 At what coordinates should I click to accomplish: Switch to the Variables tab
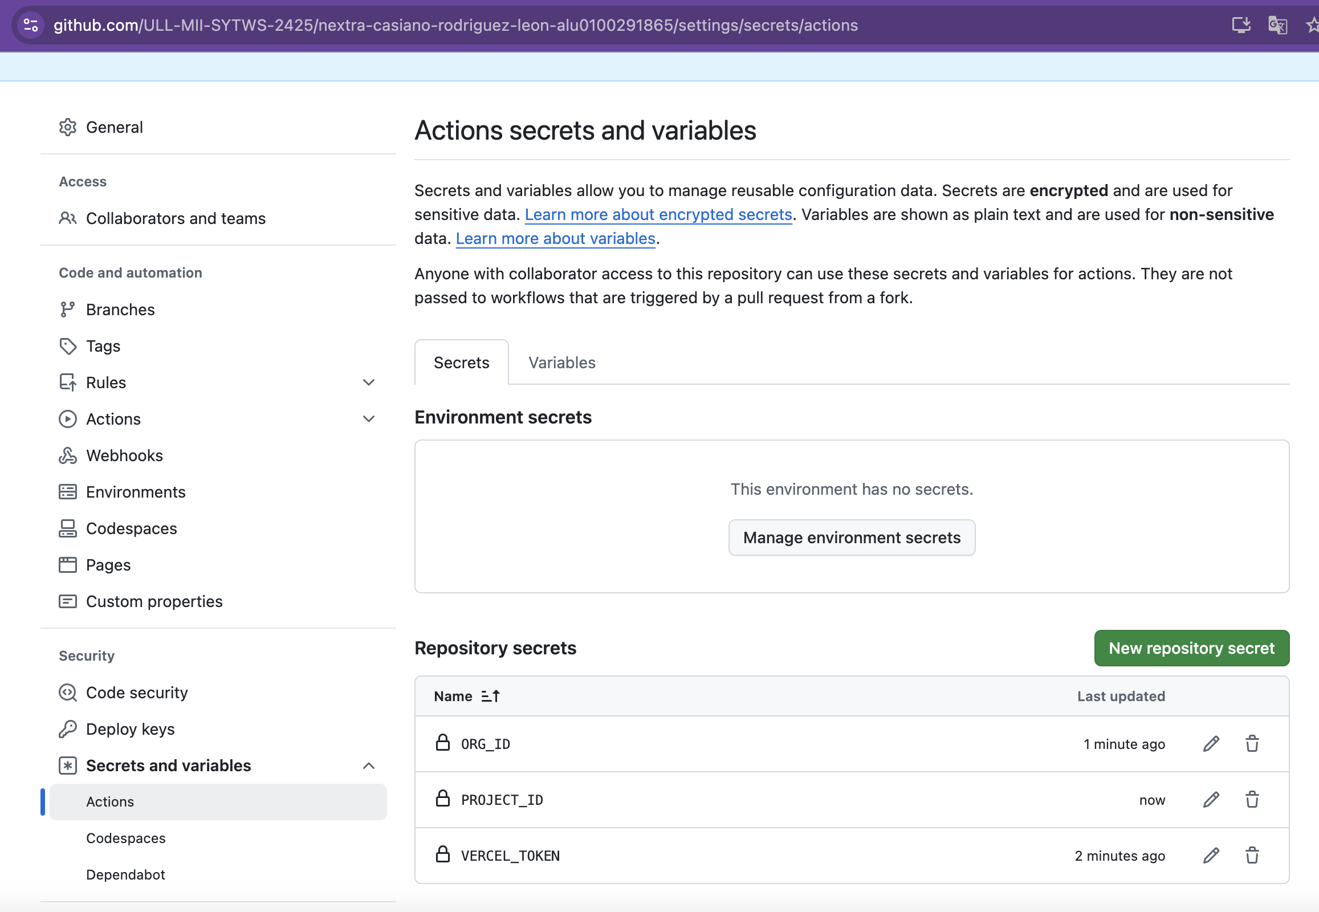pyautogui.click(x=562, y=363)
